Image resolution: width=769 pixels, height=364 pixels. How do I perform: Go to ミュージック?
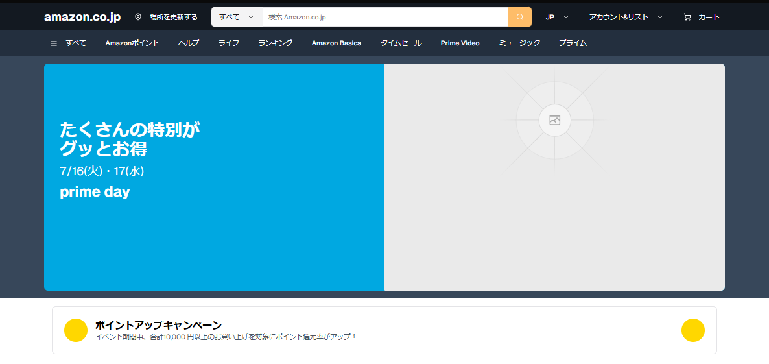tap(519, 43)
